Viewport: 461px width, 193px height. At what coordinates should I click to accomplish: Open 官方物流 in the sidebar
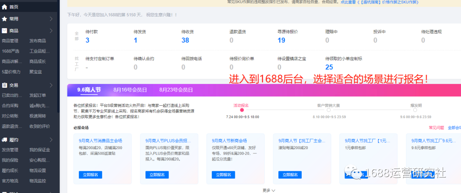tap(10, 181)
